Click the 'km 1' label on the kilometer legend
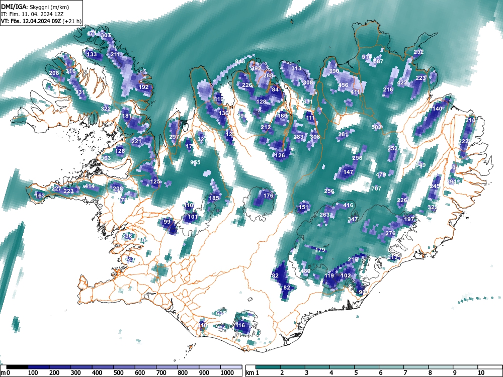 (253, 373)
